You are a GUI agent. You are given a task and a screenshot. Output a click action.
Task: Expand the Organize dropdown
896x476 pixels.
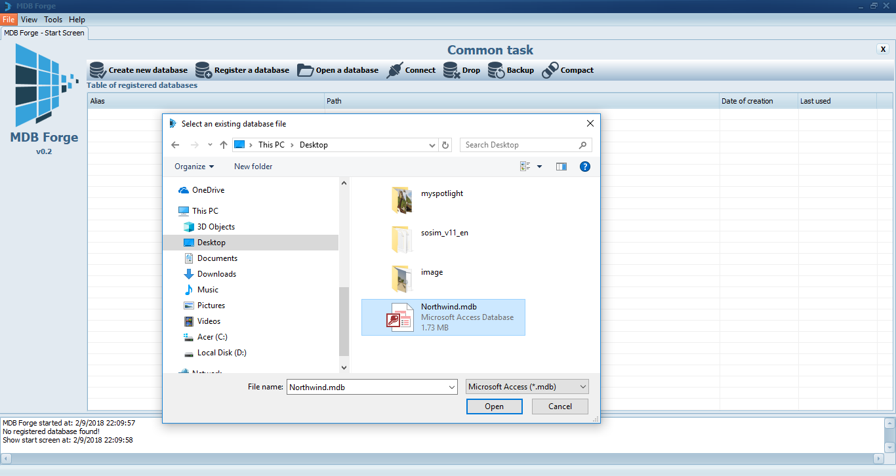click(x=194, y=167)
